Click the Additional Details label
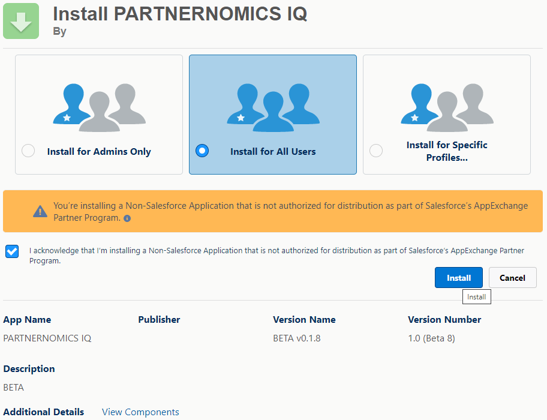The image size is (547, 420). point(44,412)
